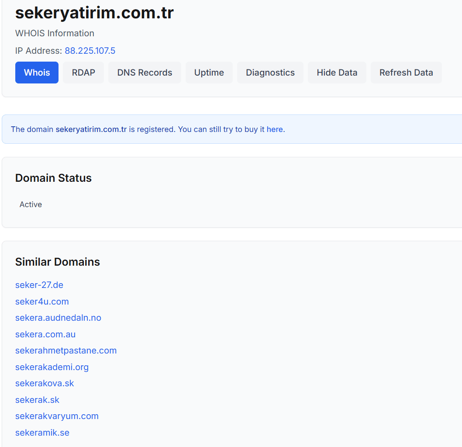462x447 pixels.
Task: Visit the seker4u.com link
Action: pyautogui.click(x=42, y=301)
